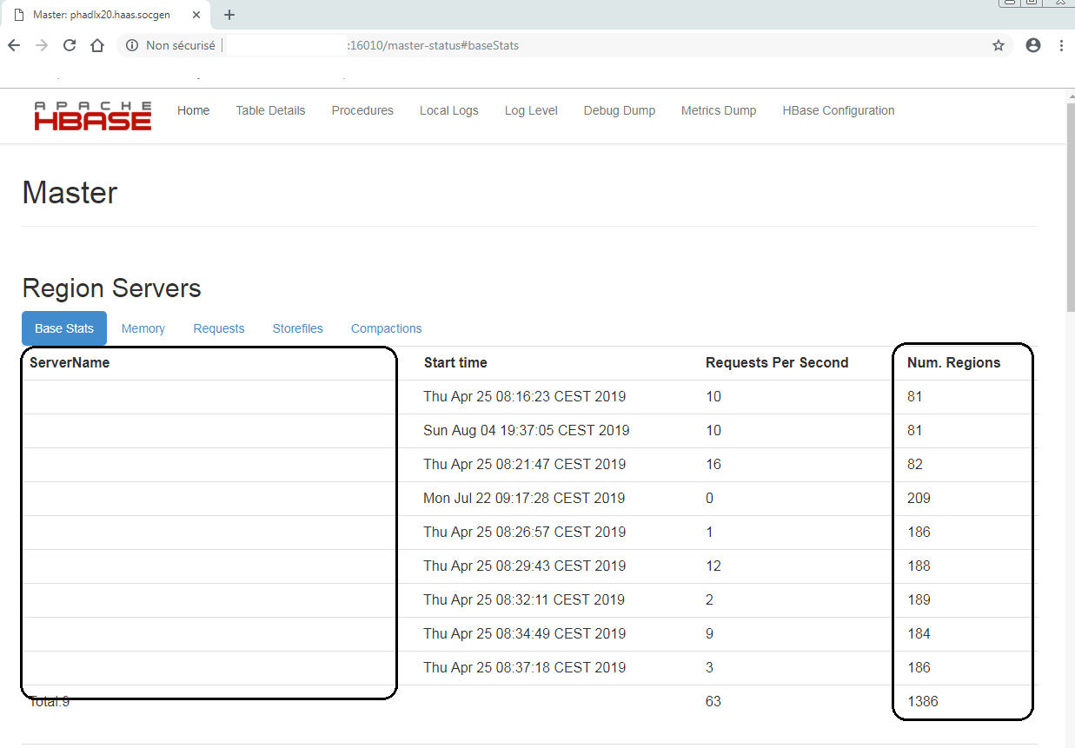The width and height of the screenshot is (1075, 748).
Task: Switch to the Memory tab
Action: (143, 328)
